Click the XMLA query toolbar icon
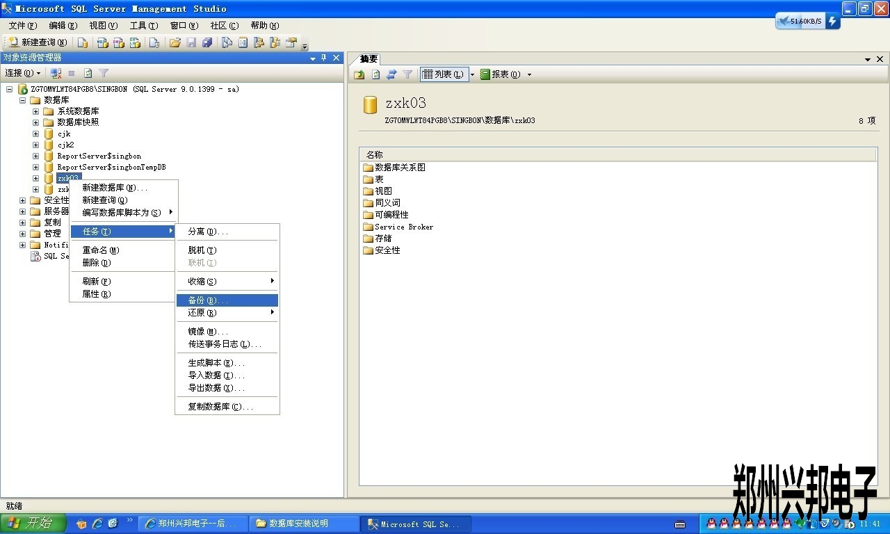The image size is (890, 534). [x=136, y=42]
